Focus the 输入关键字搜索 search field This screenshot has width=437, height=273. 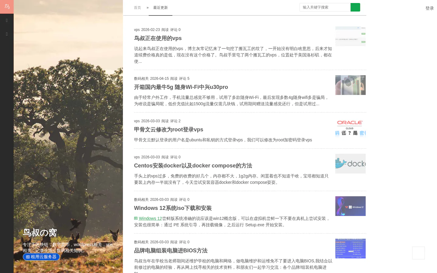click(325, 7)
